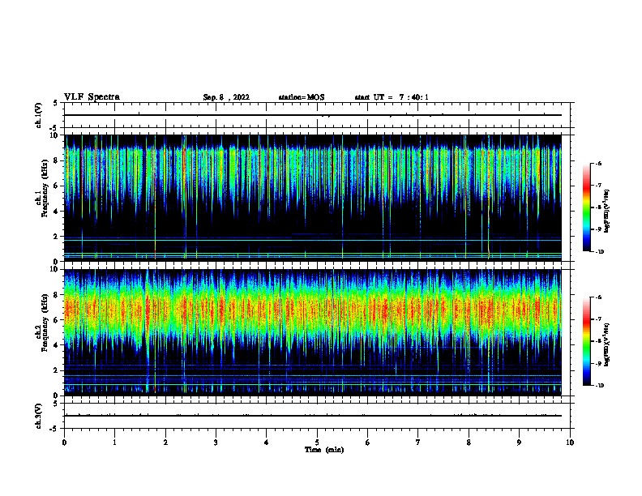Click the ch.2 spectrogram color scale bar
The width and height of the screenshot is (642, 496).
pyautogui.click(x=586, y=341)
